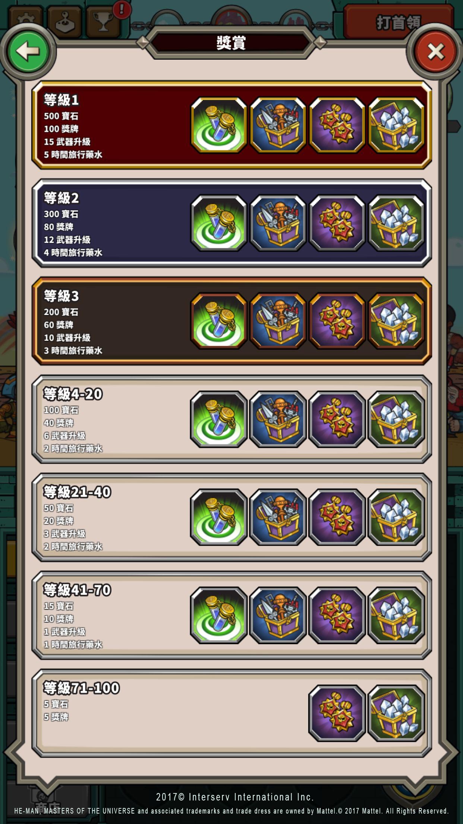Click the green back arrow button
The image size is (463, 824).
(29, 51)
